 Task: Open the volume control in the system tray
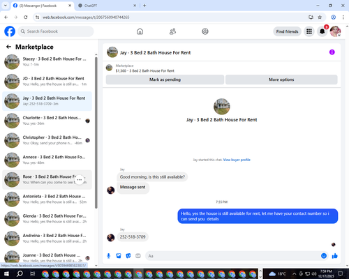tap(313, 274)
